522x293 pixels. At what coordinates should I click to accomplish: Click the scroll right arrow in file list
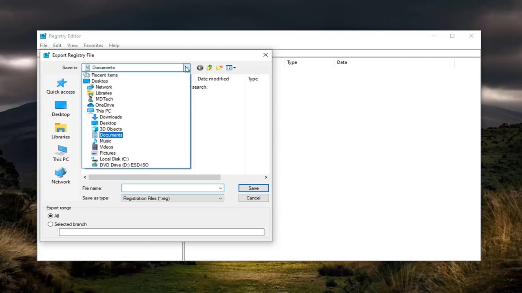coord(266,177)
